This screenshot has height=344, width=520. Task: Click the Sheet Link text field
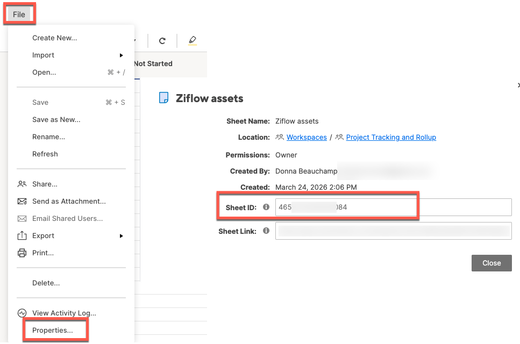tap(394, 231)
